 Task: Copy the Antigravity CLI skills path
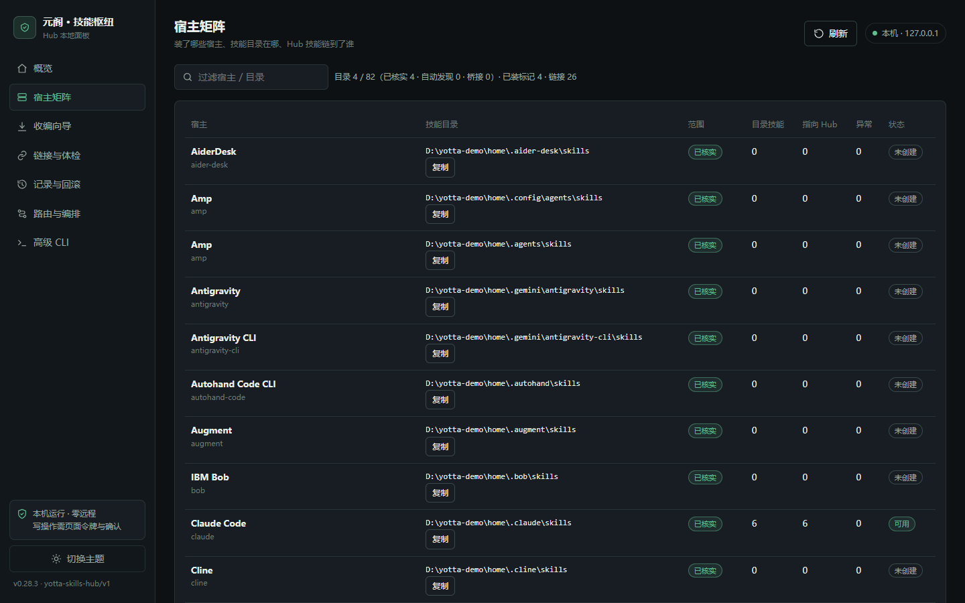coord(440,354)
